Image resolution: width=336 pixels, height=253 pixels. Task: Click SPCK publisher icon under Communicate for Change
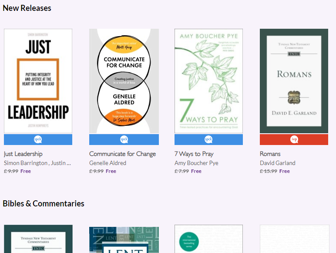pyautogui.click(x=124, y=139)
